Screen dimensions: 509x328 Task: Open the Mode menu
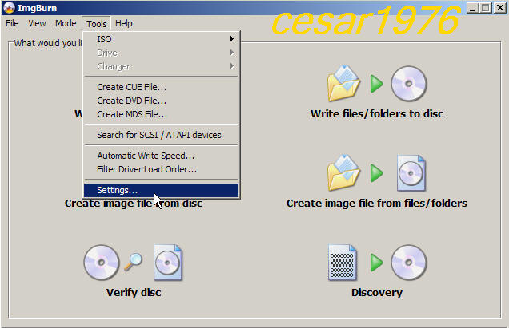click(x=66, y=23)
